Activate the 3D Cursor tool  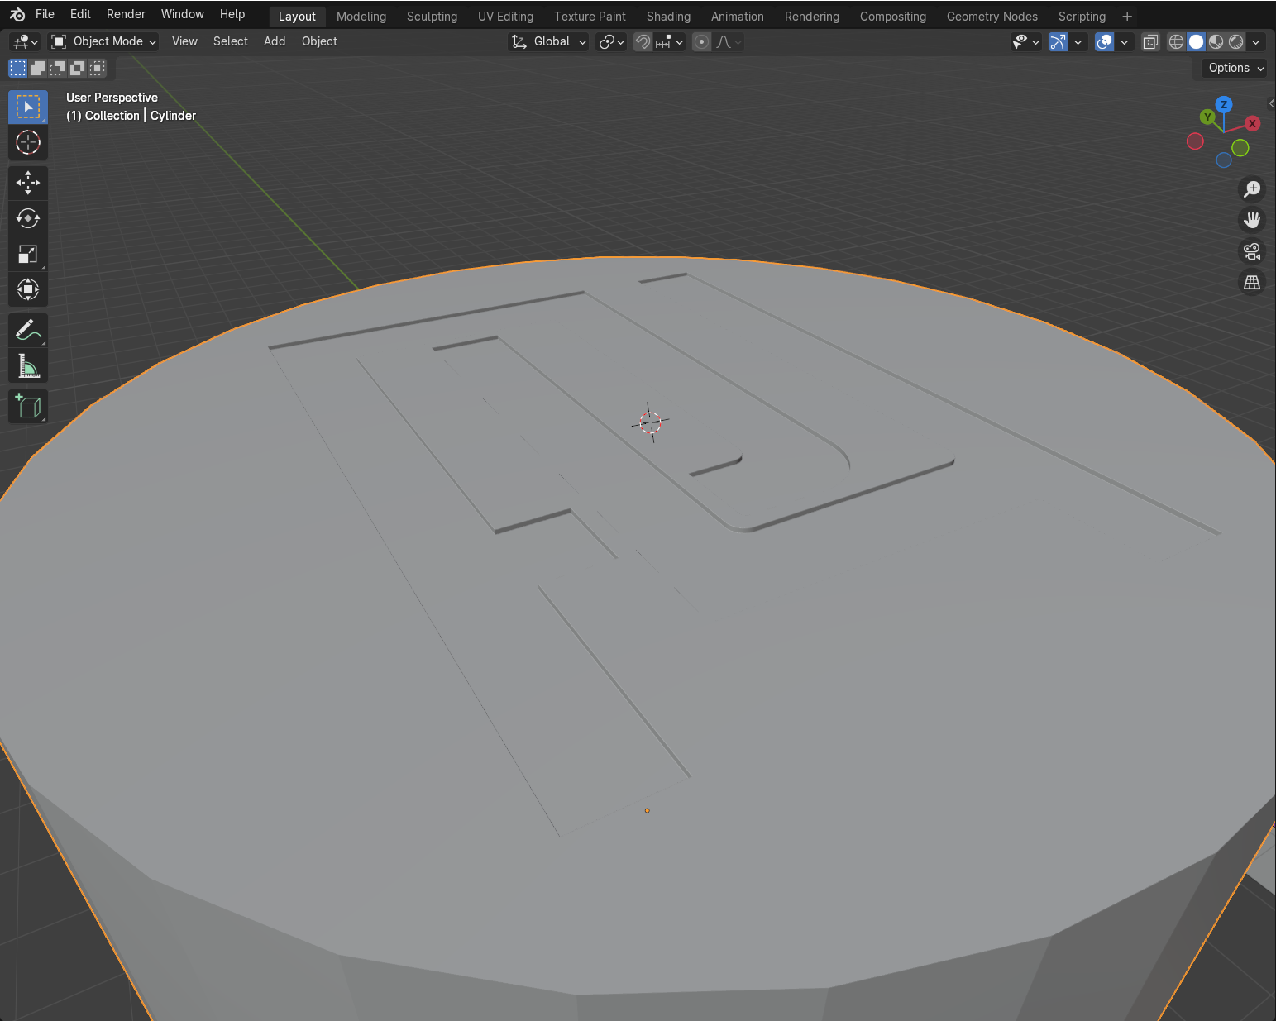[x=28, y=142]
